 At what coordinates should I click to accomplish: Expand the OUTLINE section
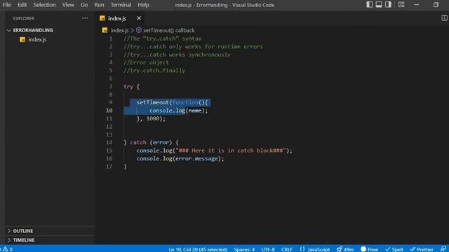[x=23, y=231]
